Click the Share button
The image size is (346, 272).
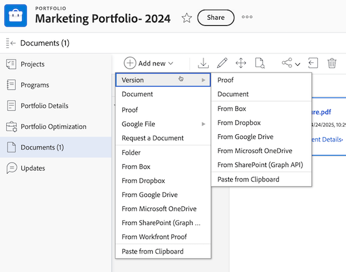[216, 18]
